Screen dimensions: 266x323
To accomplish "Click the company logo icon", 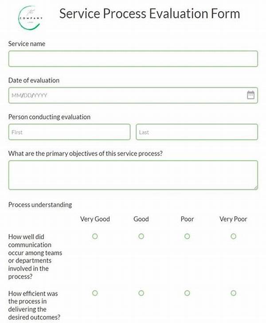I will [x=29, y=17].
